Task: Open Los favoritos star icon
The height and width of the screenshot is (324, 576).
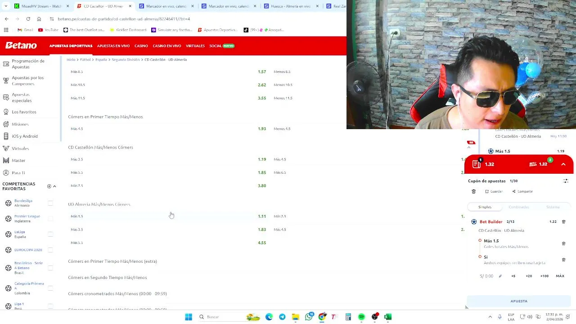Action: (x=6, y=112)
